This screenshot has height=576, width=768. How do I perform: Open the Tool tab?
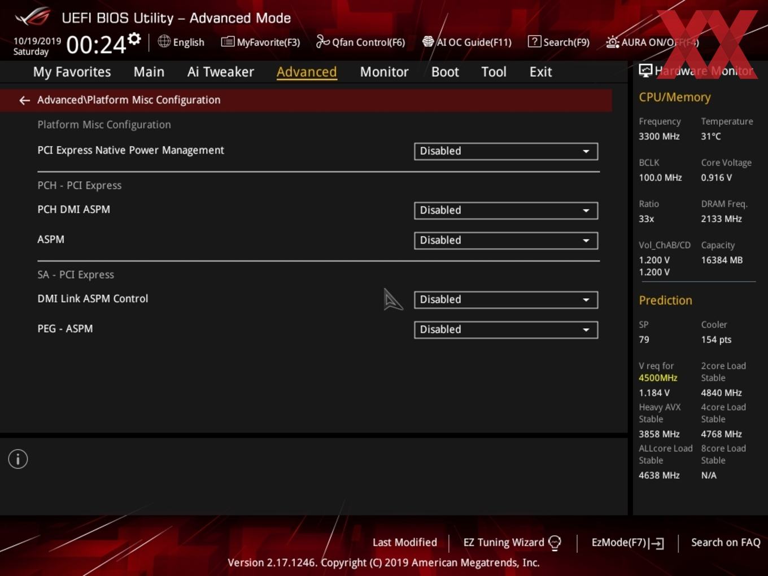point(494,72)
